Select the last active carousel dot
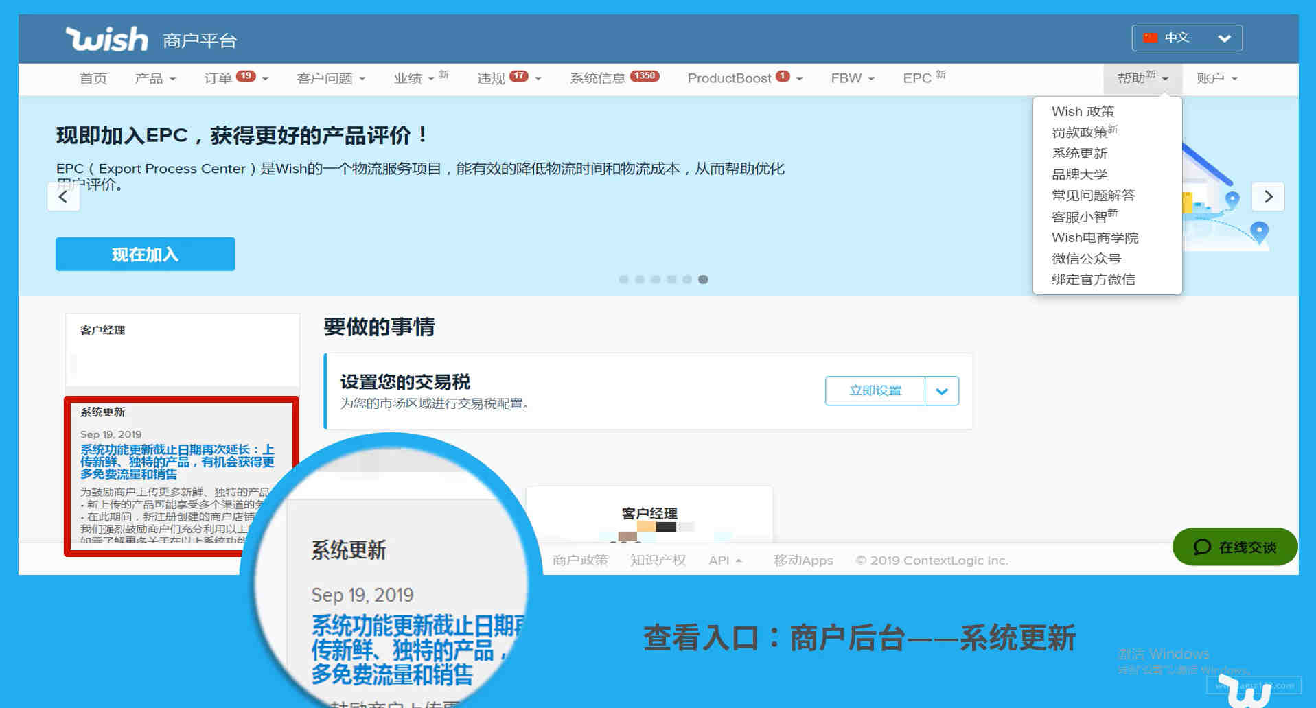 point(703,279)
